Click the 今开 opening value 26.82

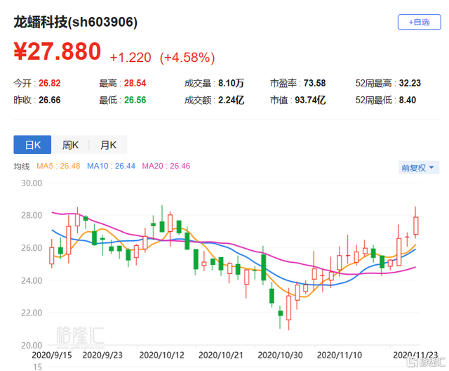pyautogui.click(x=50, y=83)
